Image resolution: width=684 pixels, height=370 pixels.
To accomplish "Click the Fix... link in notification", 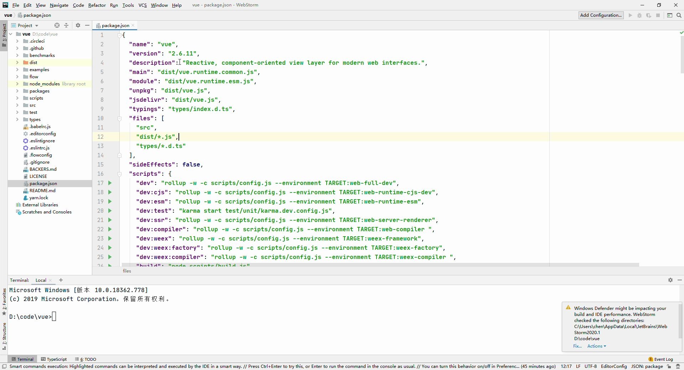I will (577, 346).
